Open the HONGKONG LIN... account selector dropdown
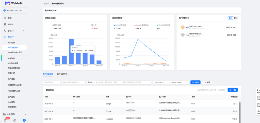Viewport: 260px width, 123px height. pos(14,11)
